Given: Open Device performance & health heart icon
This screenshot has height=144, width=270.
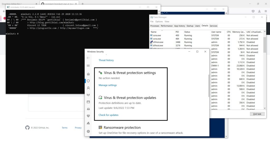Looking at the screenshot, I should (88, 116).
